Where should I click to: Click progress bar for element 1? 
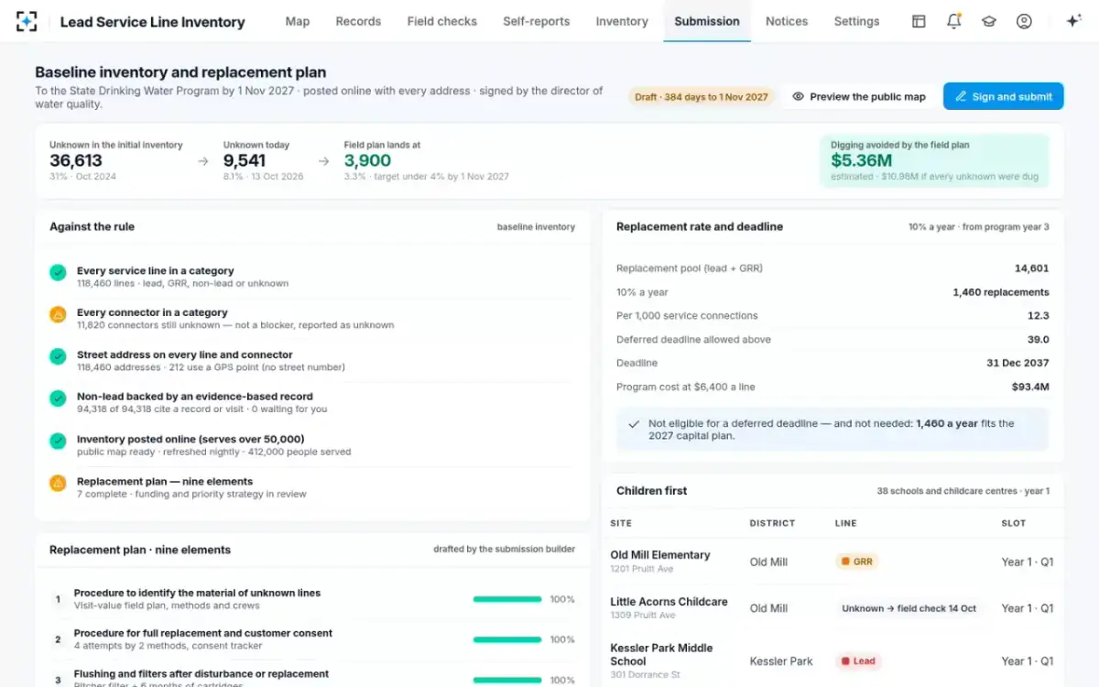point(507,599)
